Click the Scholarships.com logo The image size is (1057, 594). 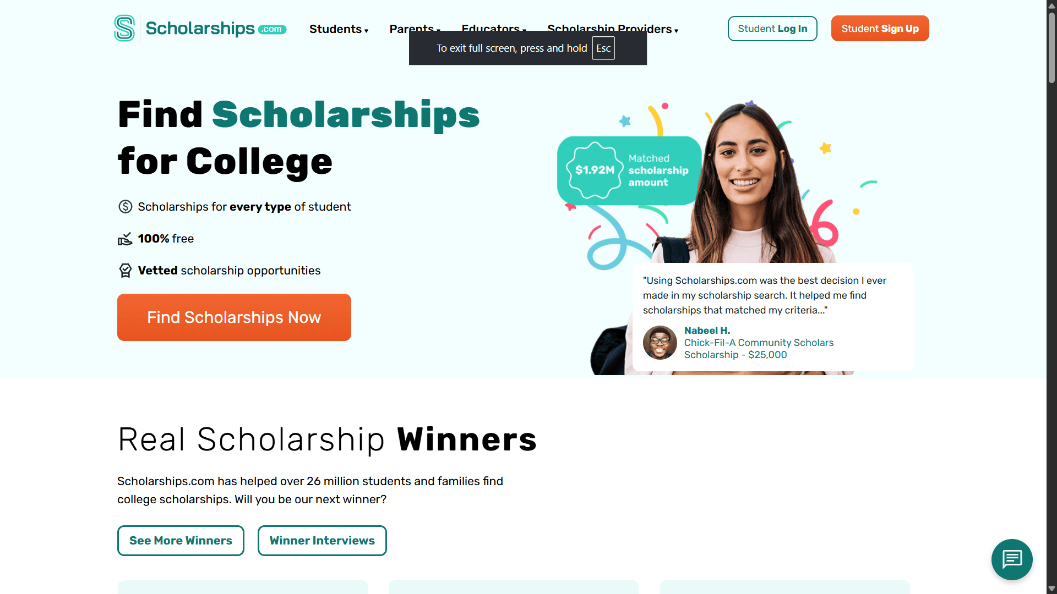(199, 28)
